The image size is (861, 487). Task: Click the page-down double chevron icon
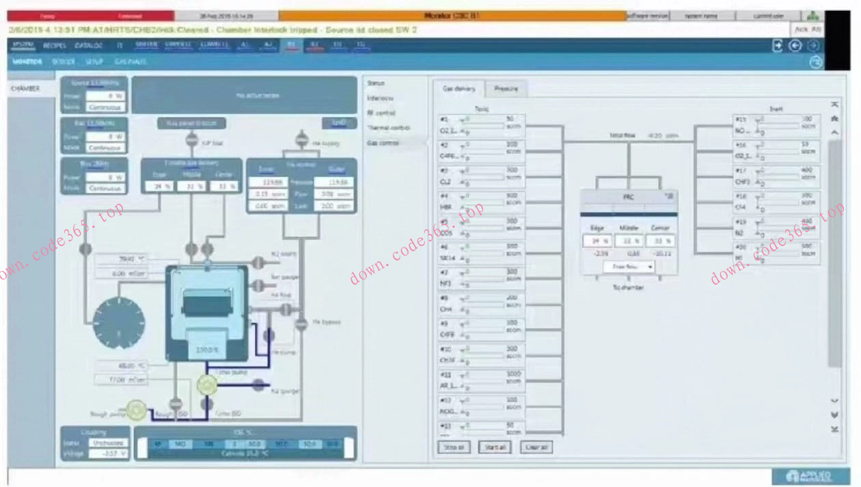[x=834, y=414]
